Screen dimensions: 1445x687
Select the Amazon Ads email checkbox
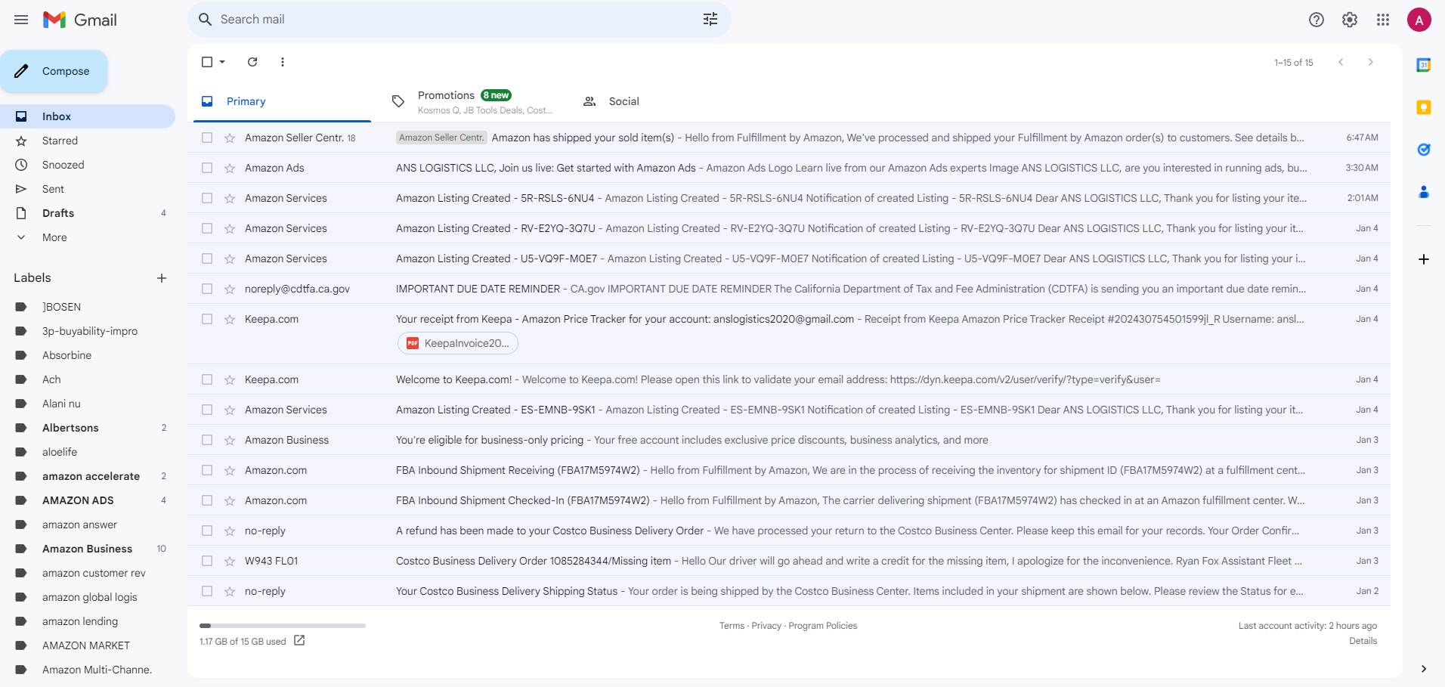(207, 168)
